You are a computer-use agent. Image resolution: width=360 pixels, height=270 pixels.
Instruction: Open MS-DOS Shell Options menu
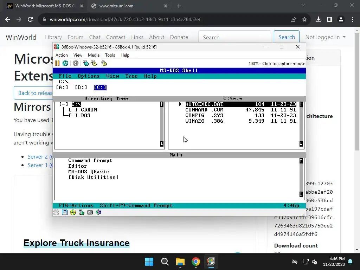[89, 76]
